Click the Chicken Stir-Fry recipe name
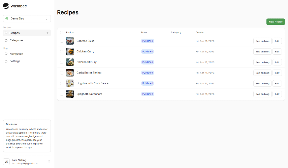This screenshot has height=168, width=288. [x=87, y=62]
